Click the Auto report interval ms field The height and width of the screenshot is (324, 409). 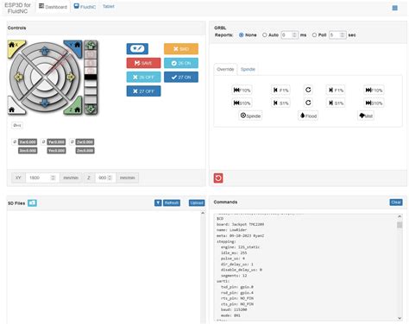click(x=289, y=34)
